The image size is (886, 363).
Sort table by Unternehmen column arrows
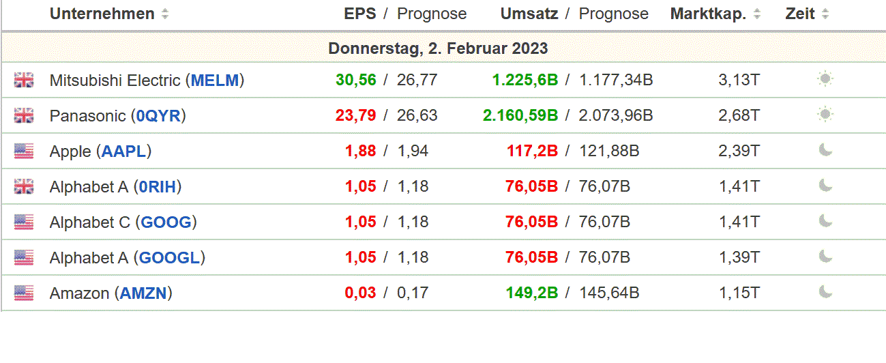(165, 14)
